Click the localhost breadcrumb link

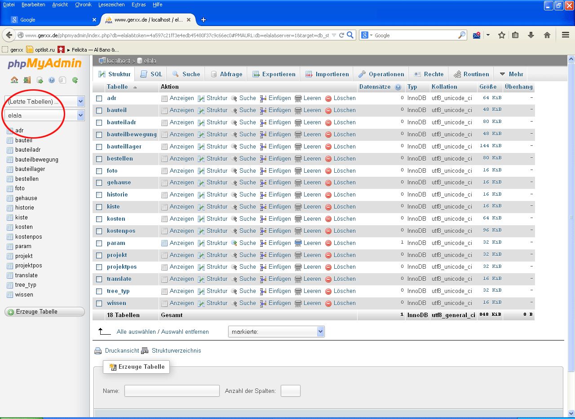pos(119,61)
